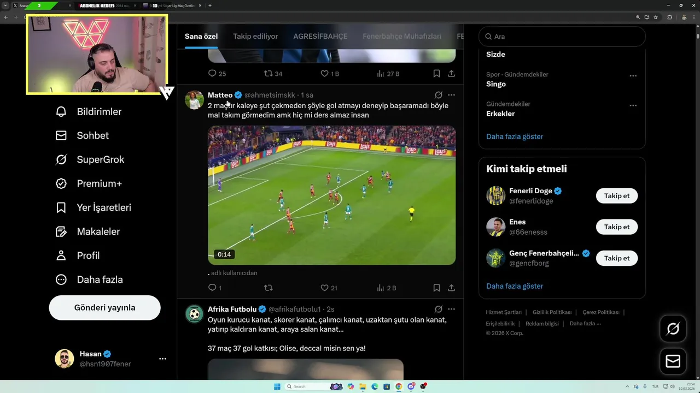Share Matteo's post
The height and width of the screenshot is (393, 700).
click(x=451, y=288)
